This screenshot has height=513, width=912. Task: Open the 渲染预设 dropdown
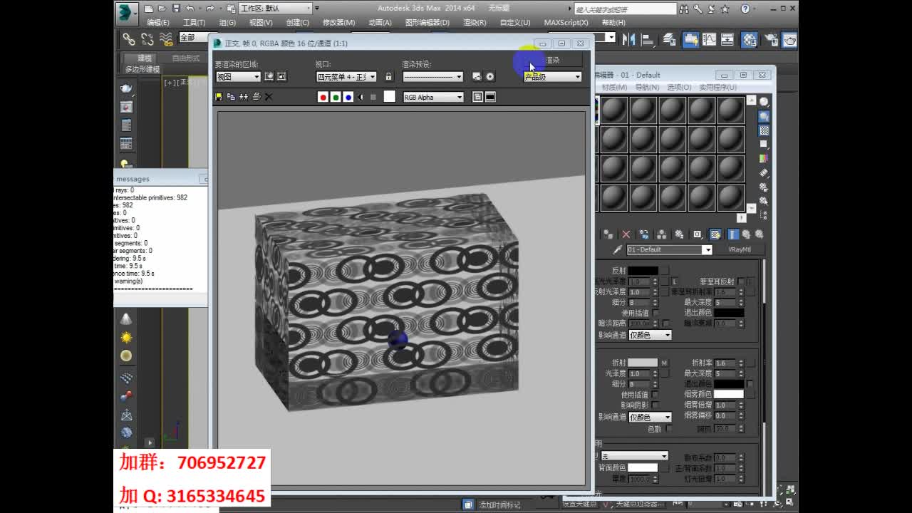click(433, 76)
